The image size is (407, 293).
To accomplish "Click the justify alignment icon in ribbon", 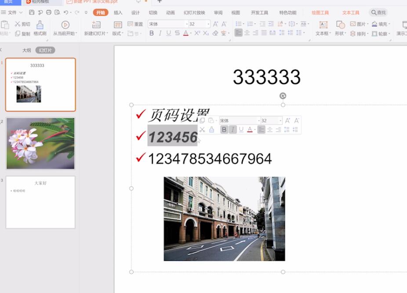I will 264,33.
